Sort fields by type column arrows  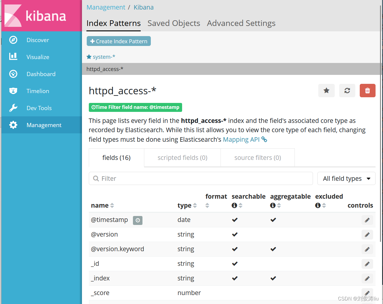pyautogui.click(x=195, y=205)
